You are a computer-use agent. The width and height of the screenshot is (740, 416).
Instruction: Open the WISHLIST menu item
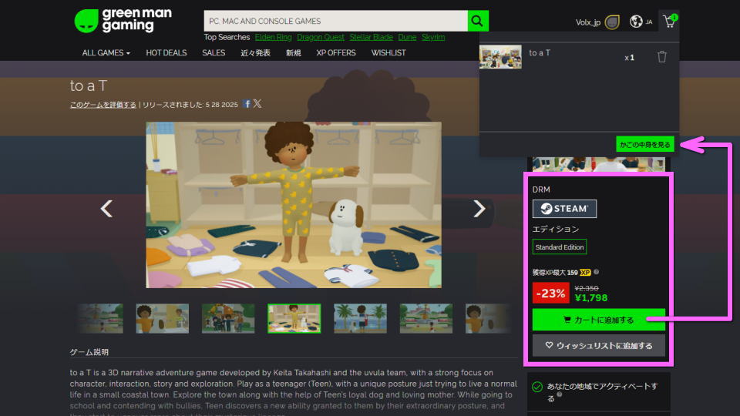point(388,53)
